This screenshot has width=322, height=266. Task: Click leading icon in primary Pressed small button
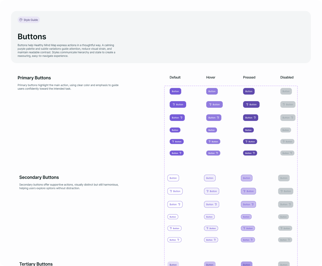point(247,142)
